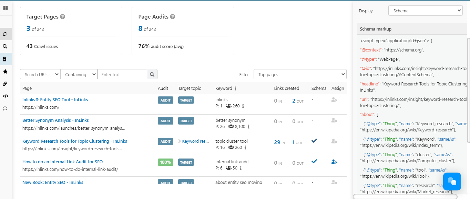Click the search button next to Enter text
The width and height of the screenshot is (470, 199).
coord(152,74)
